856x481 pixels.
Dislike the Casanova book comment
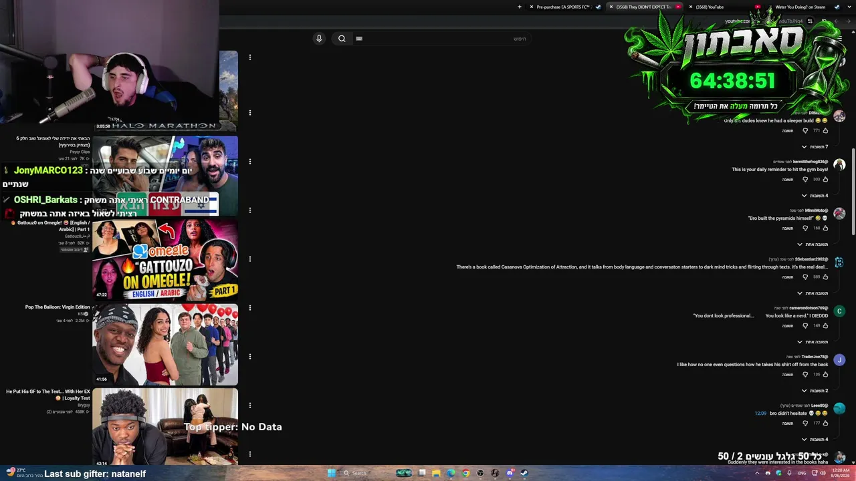coord(805,277)
